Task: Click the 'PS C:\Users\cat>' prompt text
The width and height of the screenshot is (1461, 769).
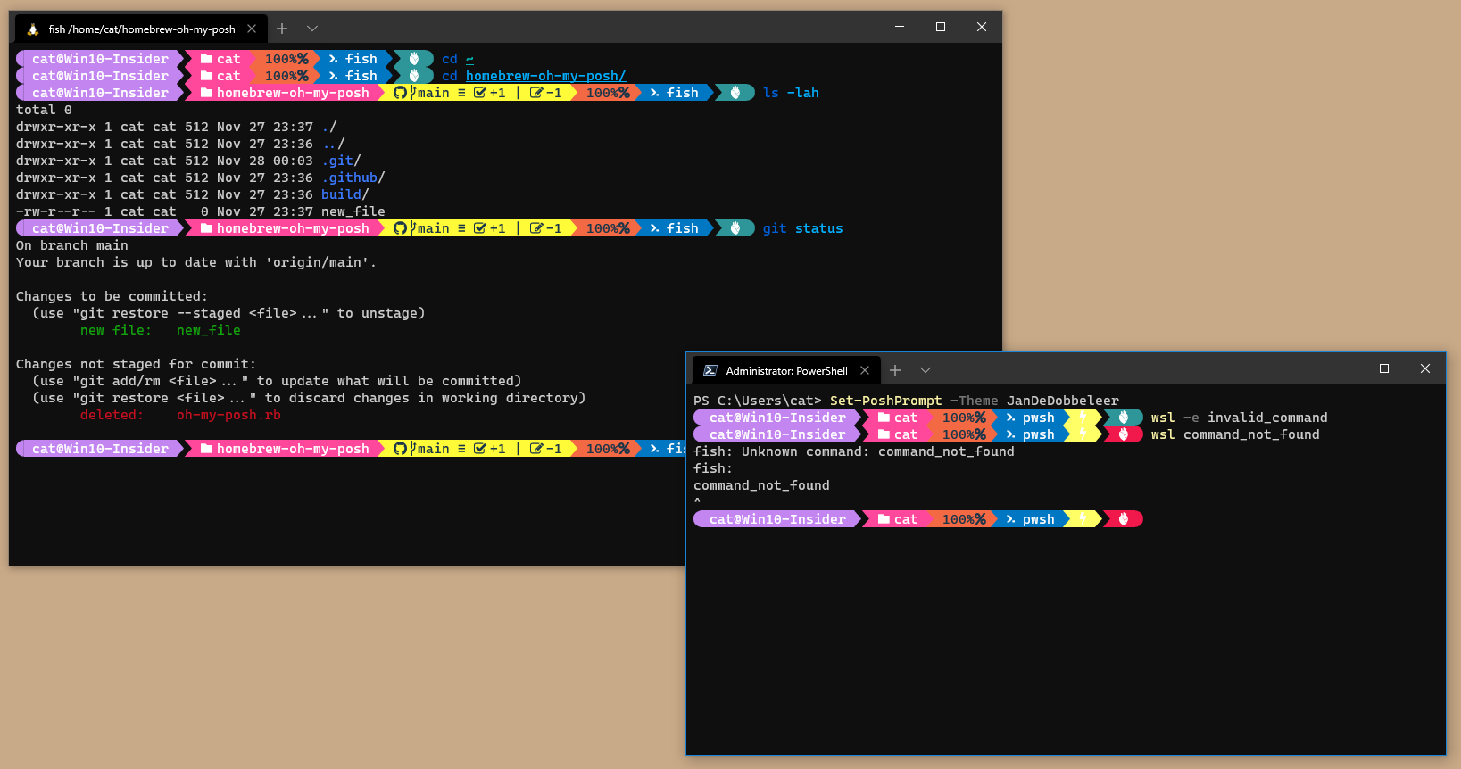Action: point(758,401)
